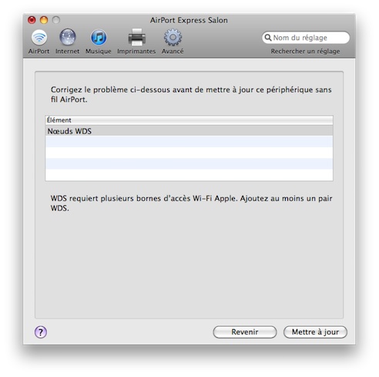Click the magnifier icon in search field

pyautogui.click(x=268, y=38)
